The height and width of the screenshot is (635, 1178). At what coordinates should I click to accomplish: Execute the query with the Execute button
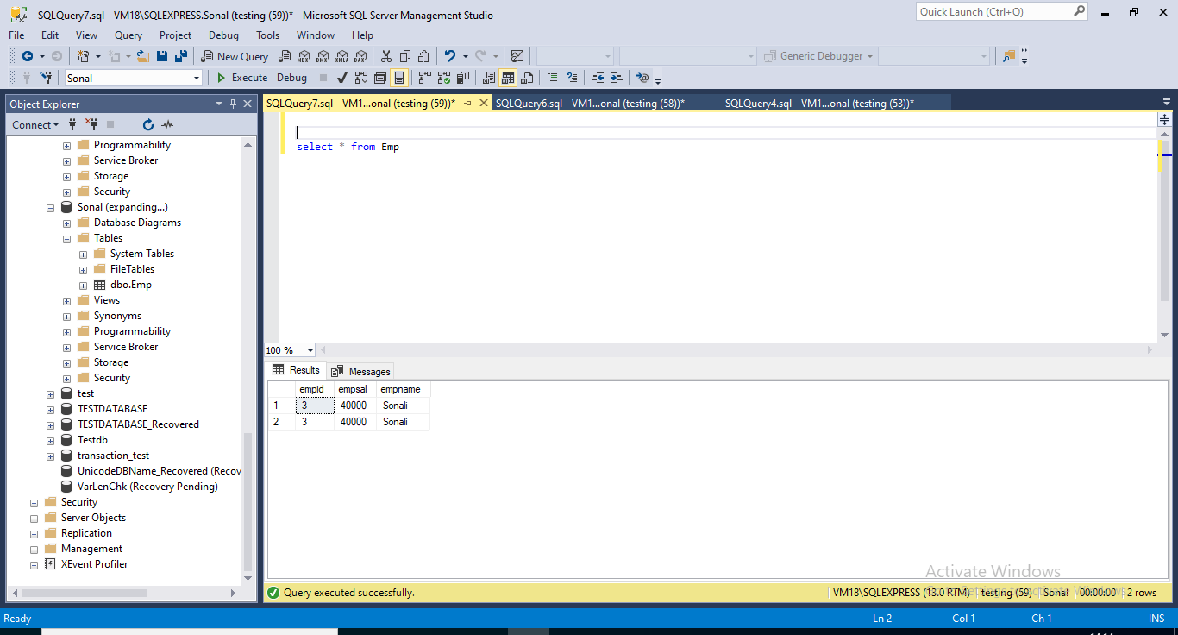pyautogui.click(x=240, y=78)
